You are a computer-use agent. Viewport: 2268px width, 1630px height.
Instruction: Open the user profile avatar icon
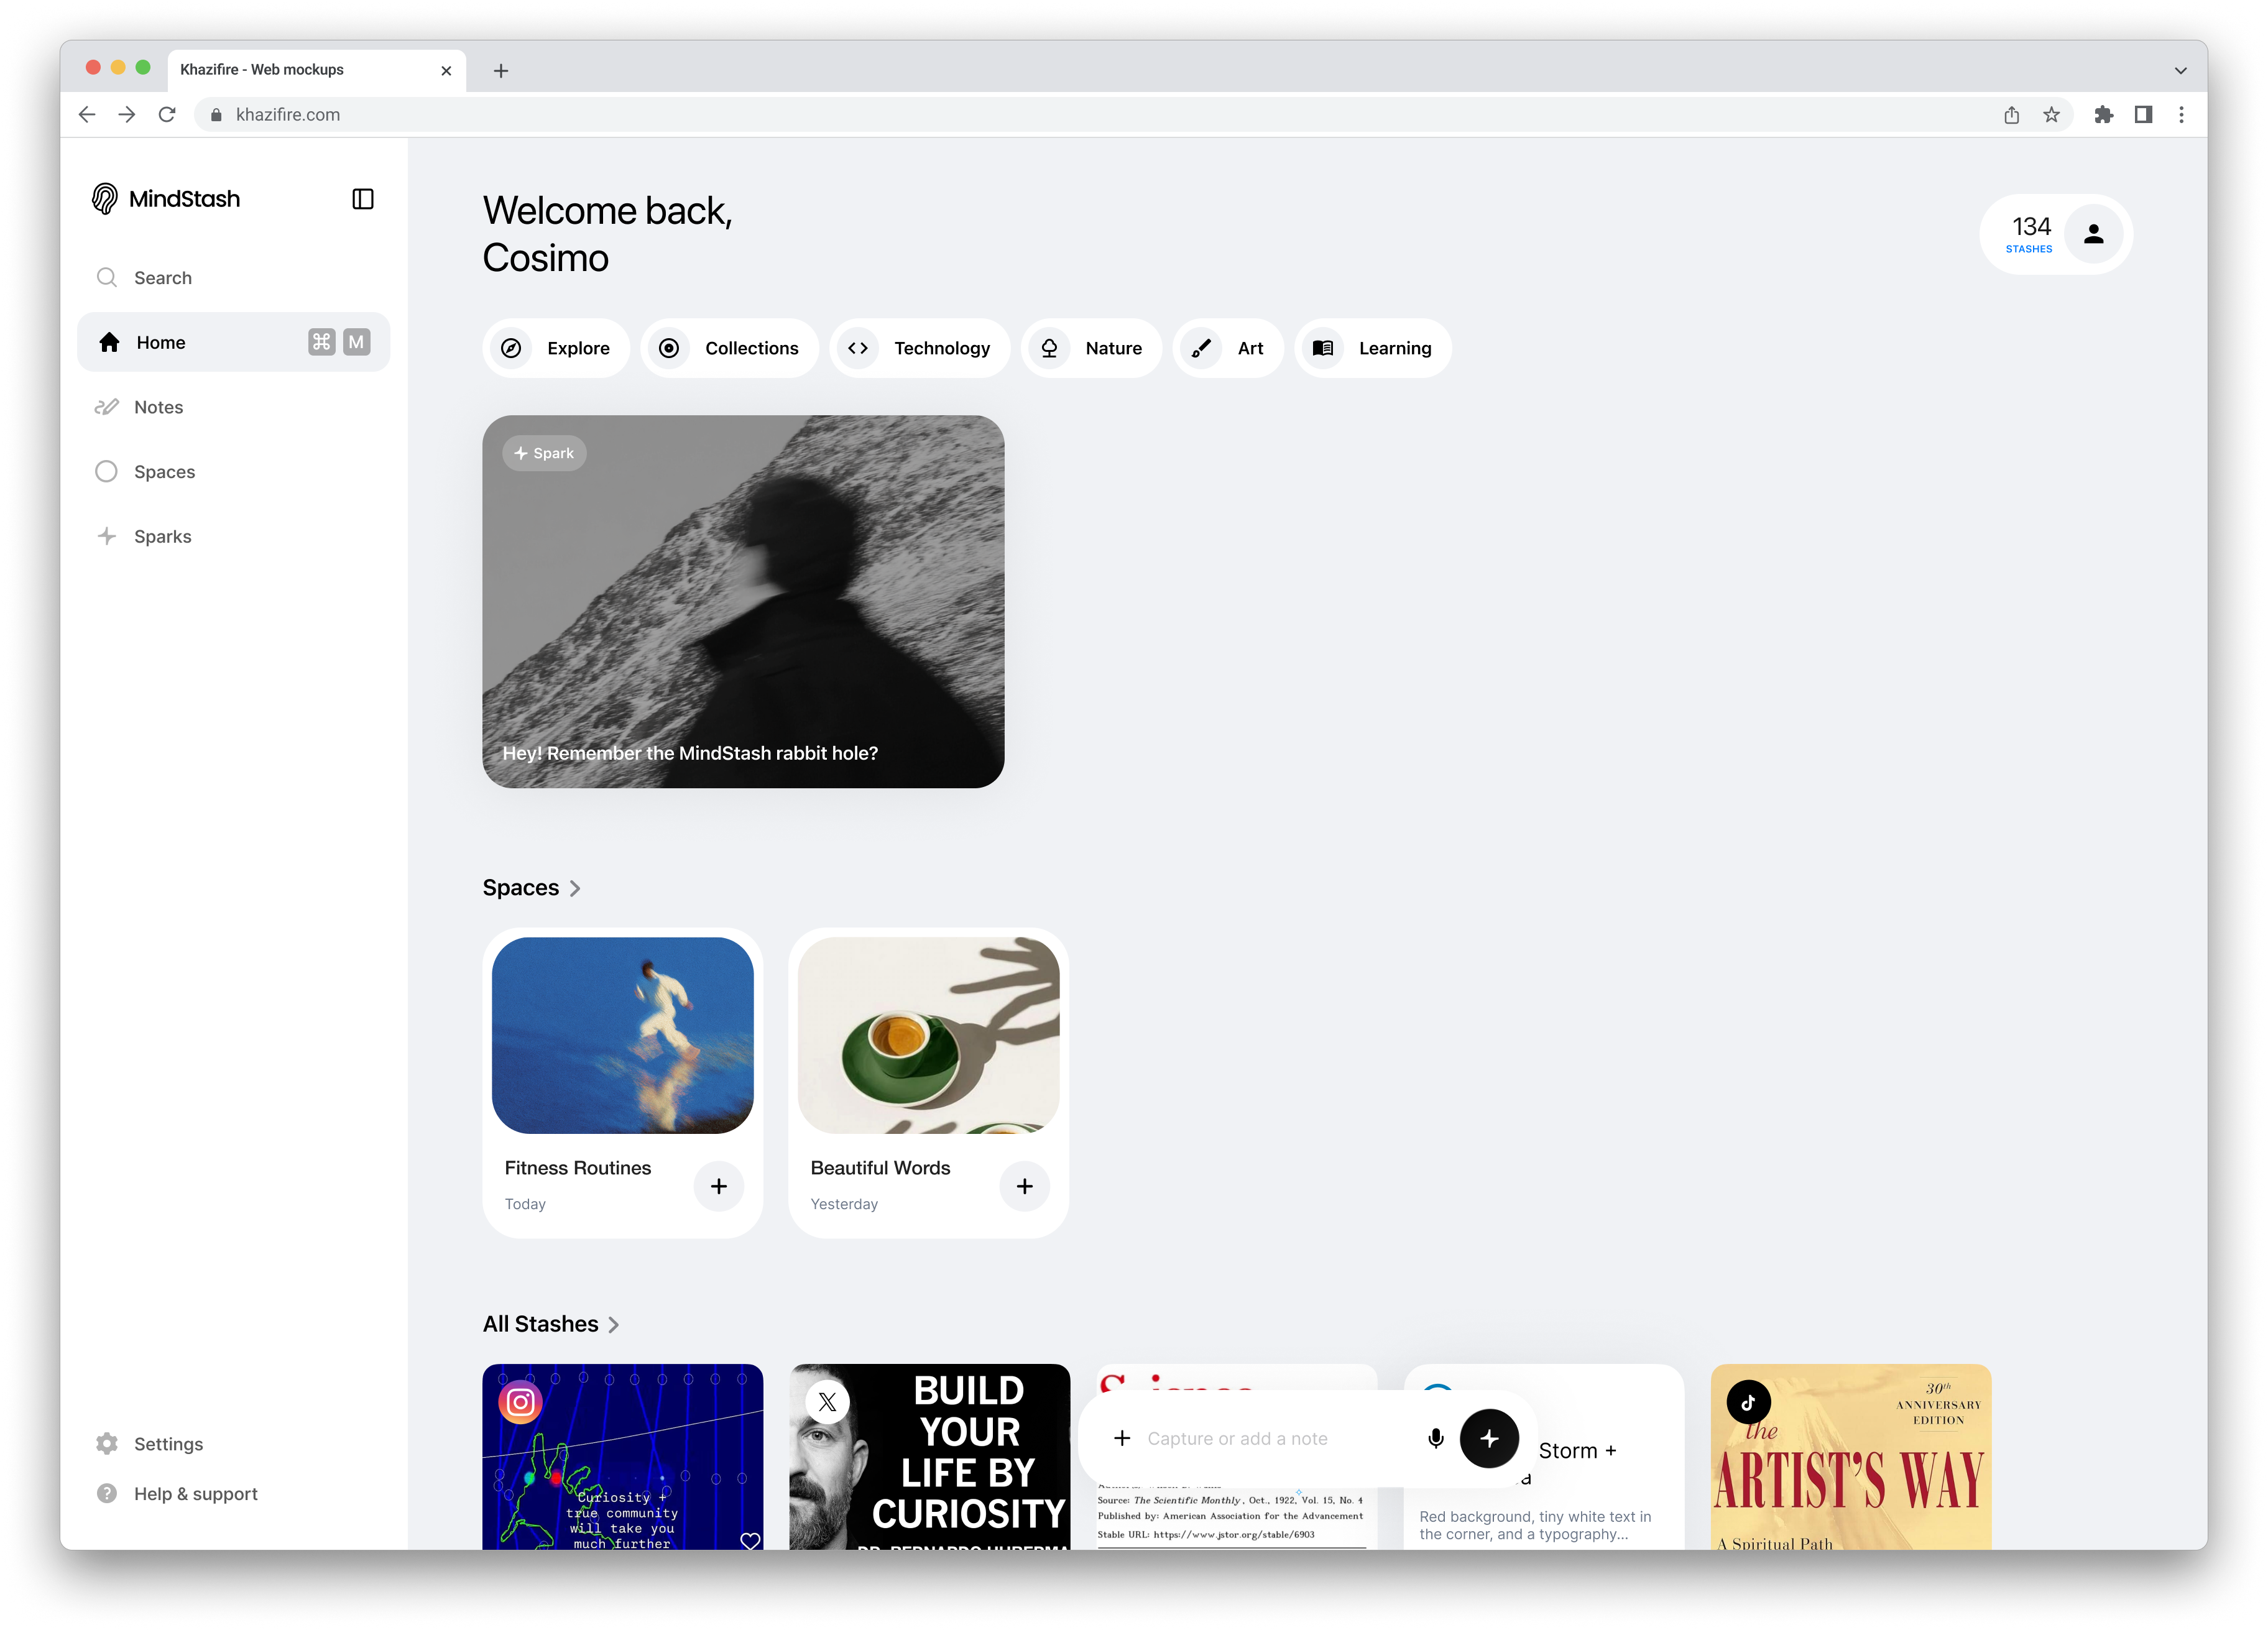point(2093,234)
